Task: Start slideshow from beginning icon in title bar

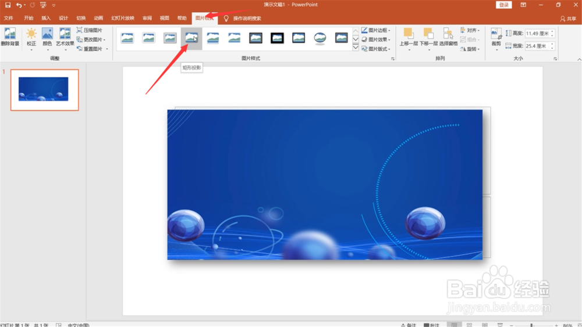Action: tap(43, 5)
